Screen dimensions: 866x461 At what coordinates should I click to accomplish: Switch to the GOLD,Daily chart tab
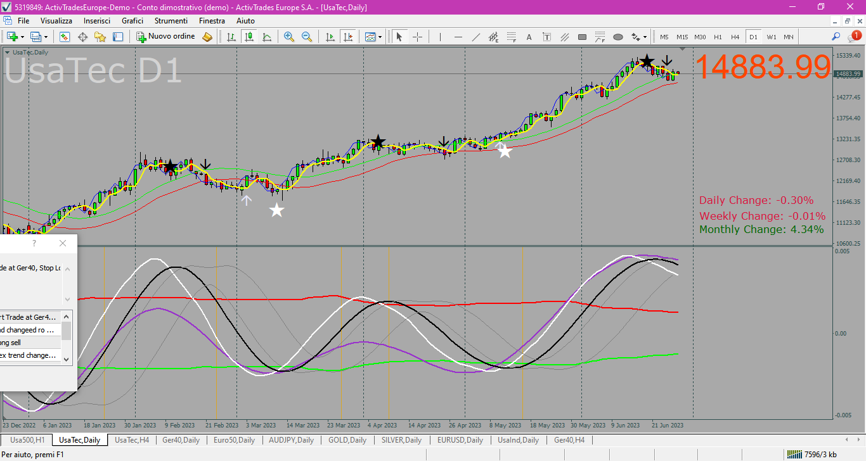click(347, 440)
